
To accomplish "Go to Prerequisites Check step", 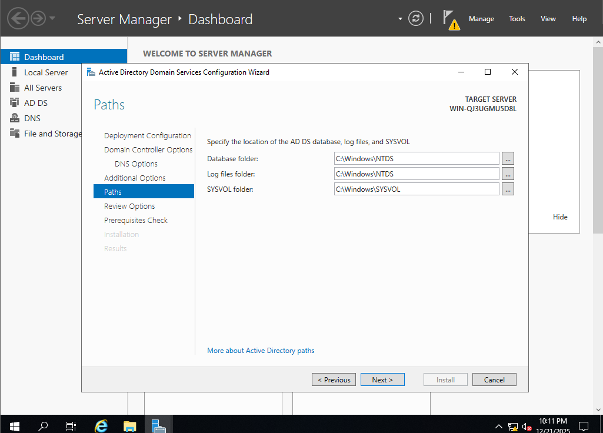I will [136, 221].
